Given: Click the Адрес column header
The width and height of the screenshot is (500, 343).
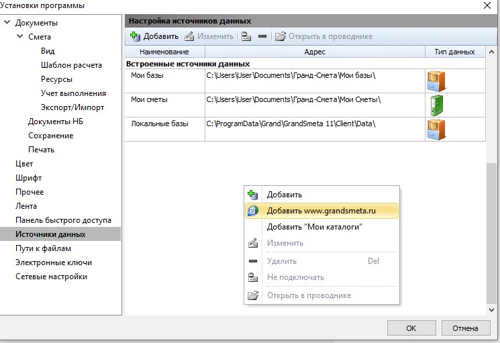Looking at the screenshot, I should coord(314,52).
